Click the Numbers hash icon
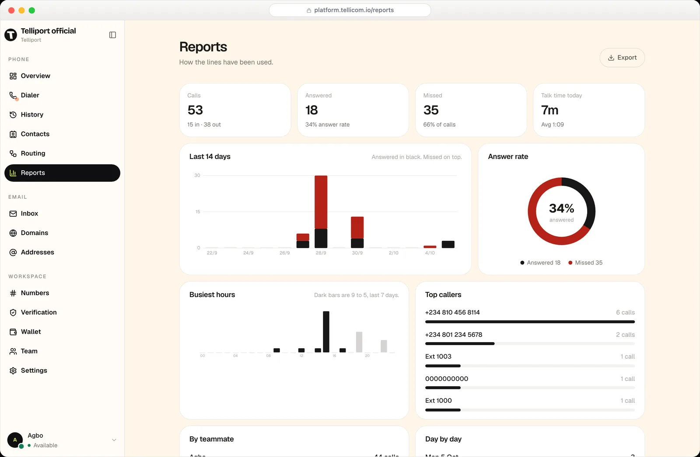700x457 pixels. coord(13,293)
